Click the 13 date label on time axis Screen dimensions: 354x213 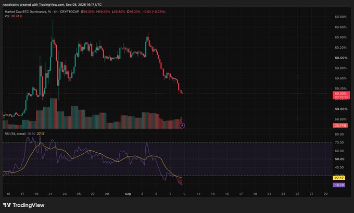[213, 194]
